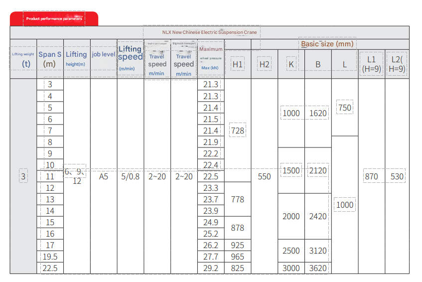Screen dimensions: 422x282
Task: Click the 550 value under H2
Action: [264, 176]
